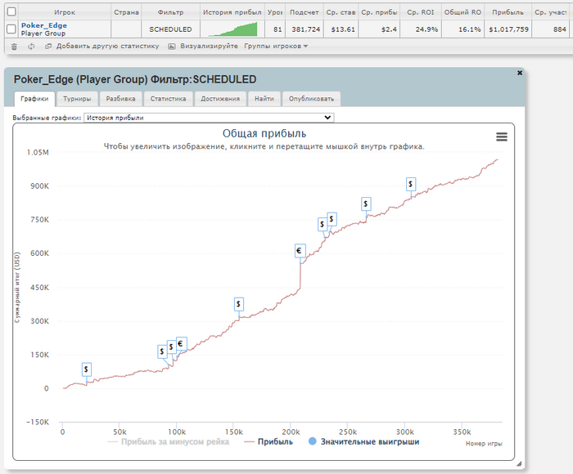Click the $ win marker near 155k games
The image size is (573, 474).
239,304
